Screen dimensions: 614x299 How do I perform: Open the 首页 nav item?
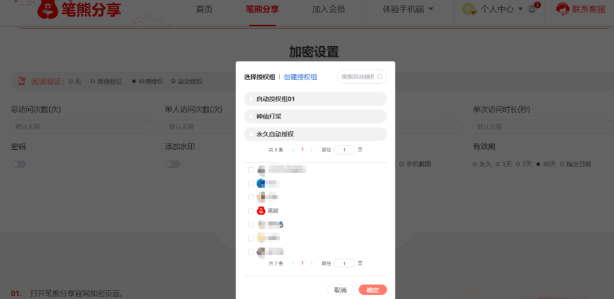204,10
